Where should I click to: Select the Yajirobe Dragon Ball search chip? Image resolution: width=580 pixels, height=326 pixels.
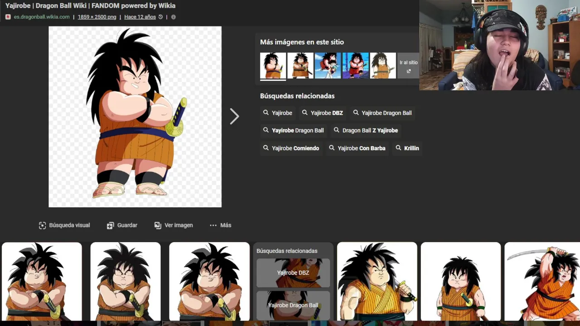click(x=382, y=113)
